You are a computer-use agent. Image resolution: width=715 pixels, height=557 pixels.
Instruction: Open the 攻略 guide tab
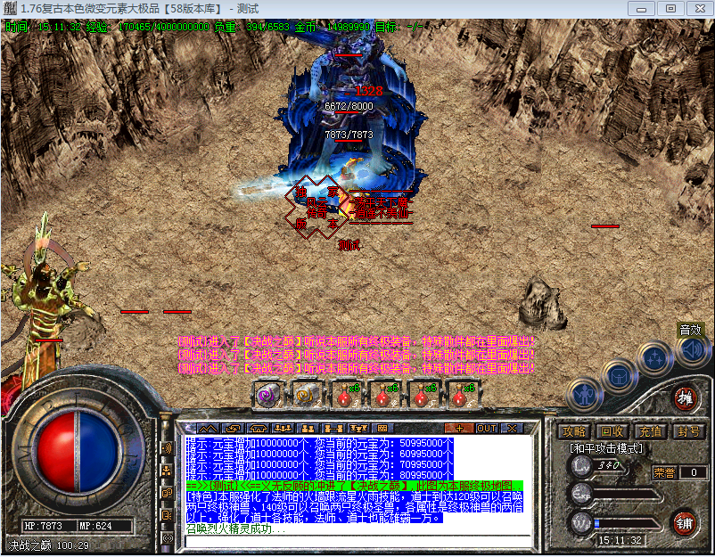coord(573,431)
